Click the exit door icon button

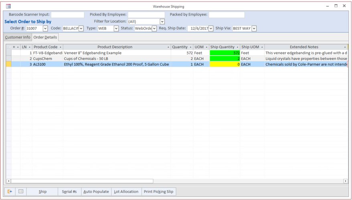[10, 192]
